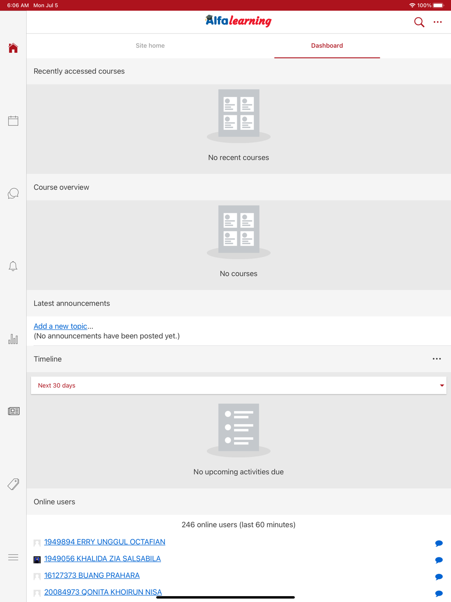The height and width of the screenshot is (602, 451).
Task: Tap the Recently accessed courses heading
Action: click(79, 71)
